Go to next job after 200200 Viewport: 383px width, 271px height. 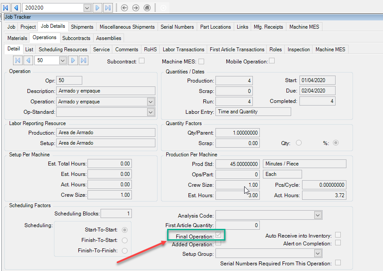pos(97,8)
